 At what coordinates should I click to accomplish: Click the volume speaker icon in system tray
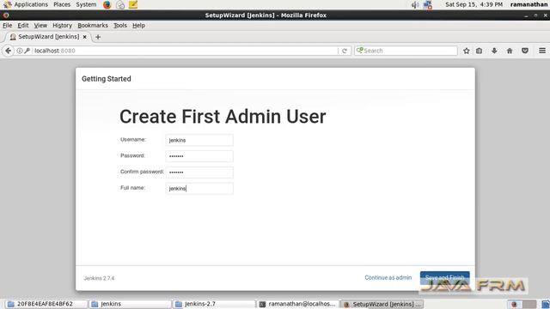coord(415,4)
